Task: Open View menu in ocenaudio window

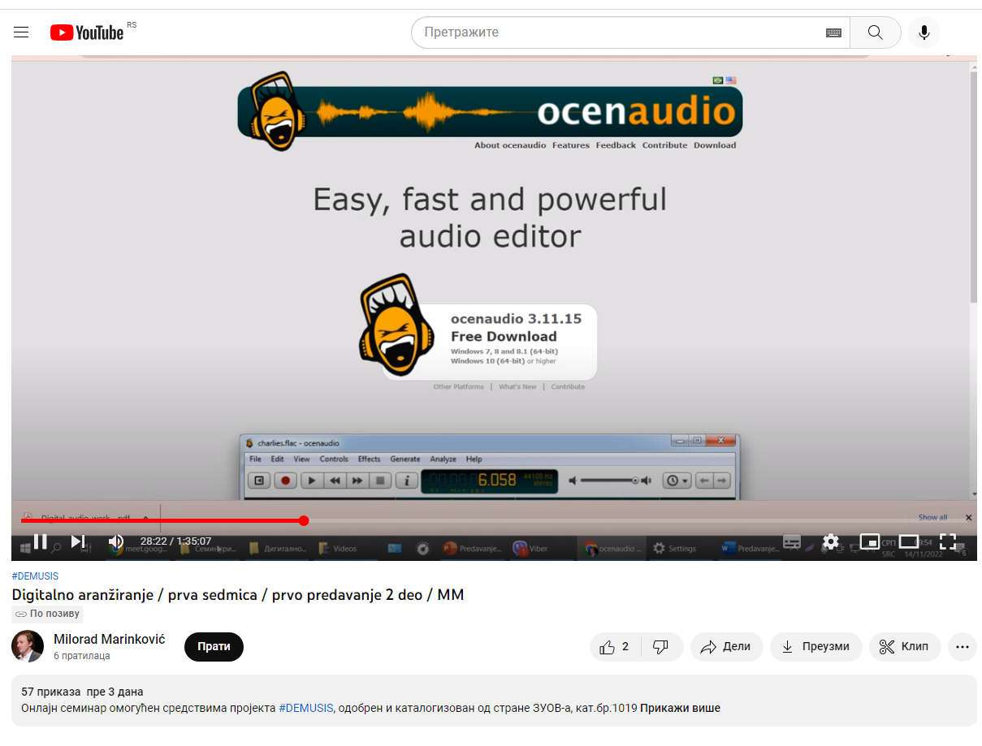Action: [x=301, y=459]
